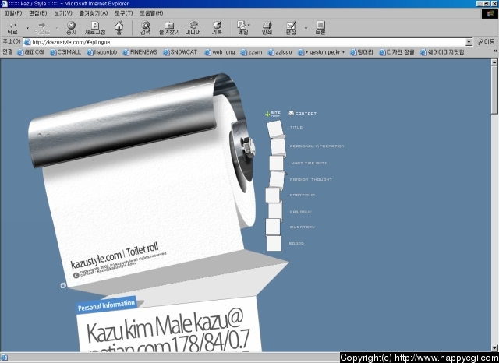Click the contact envelope icon
This screenshot has width=499, height=363.
(x=291, y=113)
